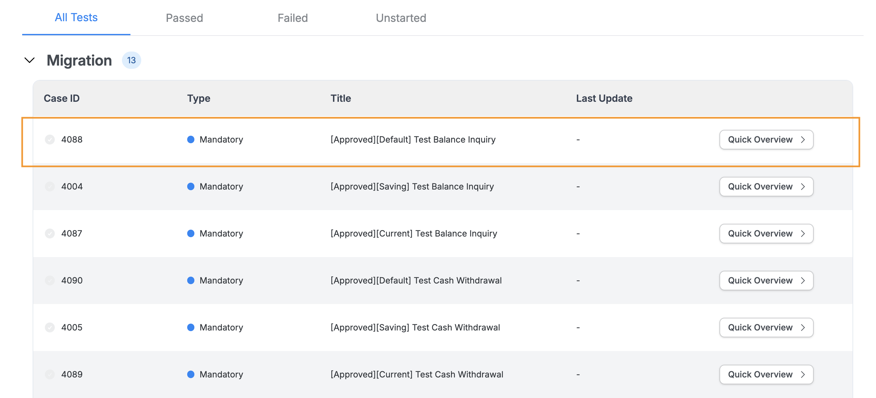The height and width of the screenshot is (398, 876).
Task: Select the checkmark circle for case 4004
Action: pos(50,186)
